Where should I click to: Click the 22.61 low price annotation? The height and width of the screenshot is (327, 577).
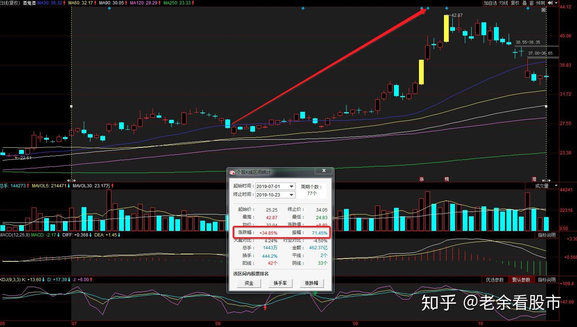pyautogui.click(x=26, y=158)
